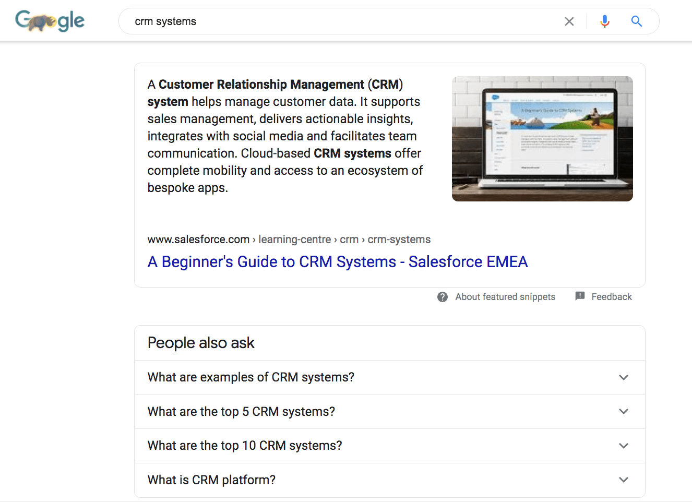692x502 pixels.
Task: Expand 'What are the top 5 CRM systems?'
Action: click(390, 412)
